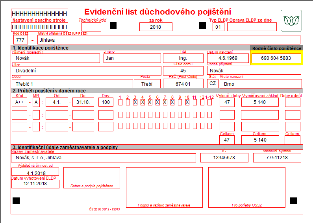Edit the Obec field showing Třebíč 1

pyautogui.click(x=72, y=83)
